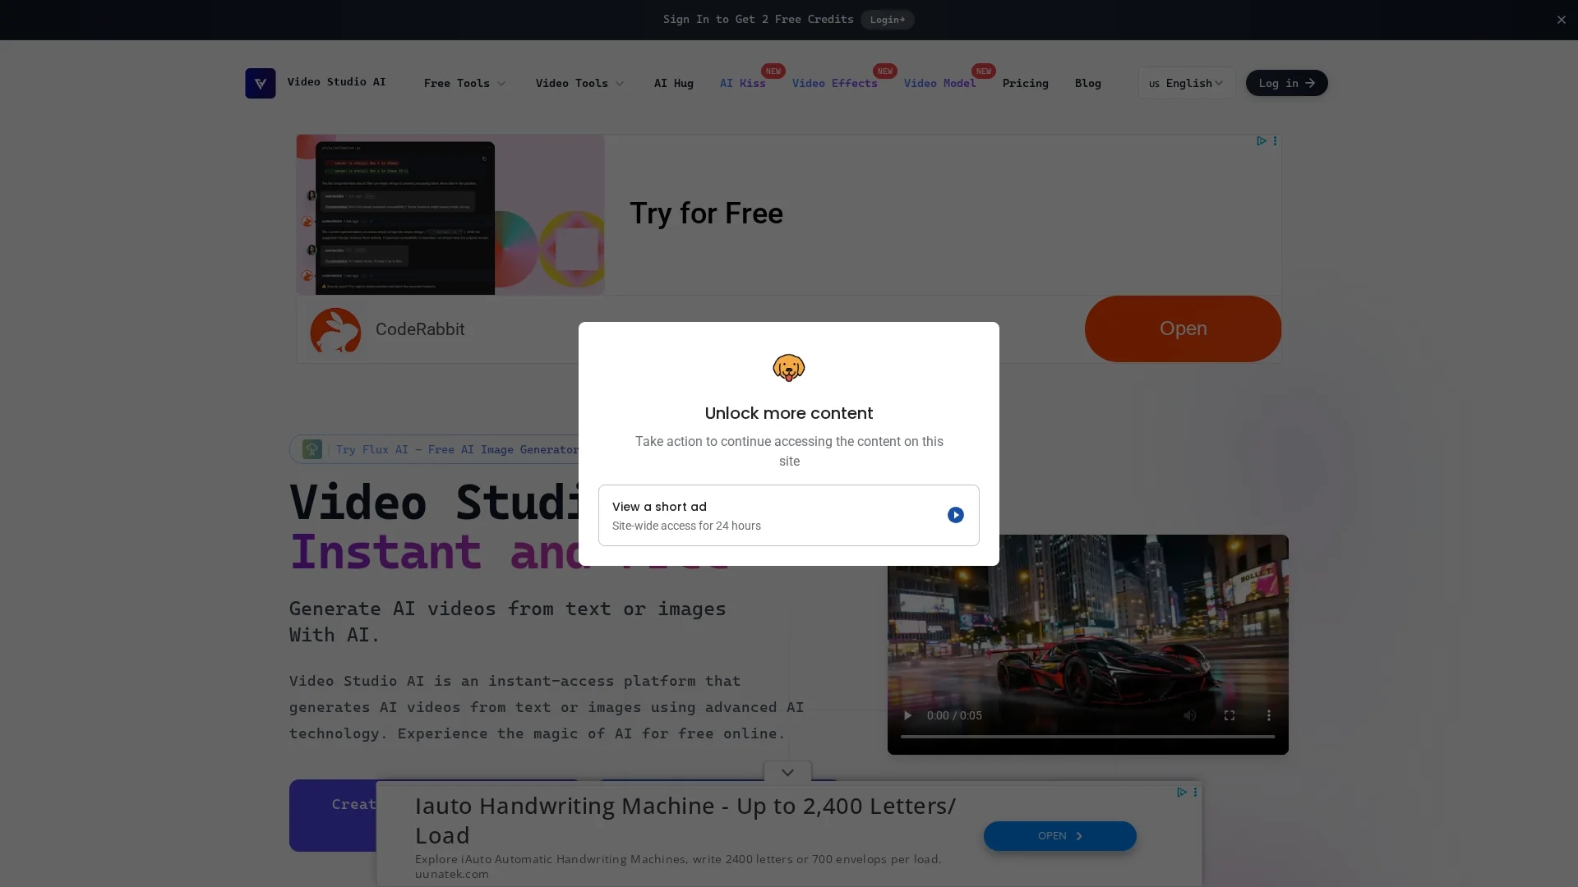Expand the Video Tools dropdown menu
The image size is (1578, 887).
[x=579, y=83]
